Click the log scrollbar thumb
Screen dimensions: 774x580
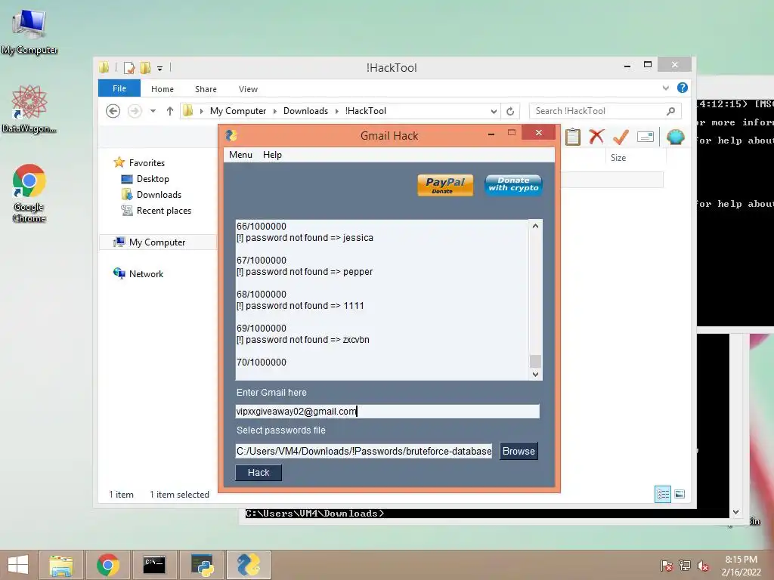pos(536,362)
